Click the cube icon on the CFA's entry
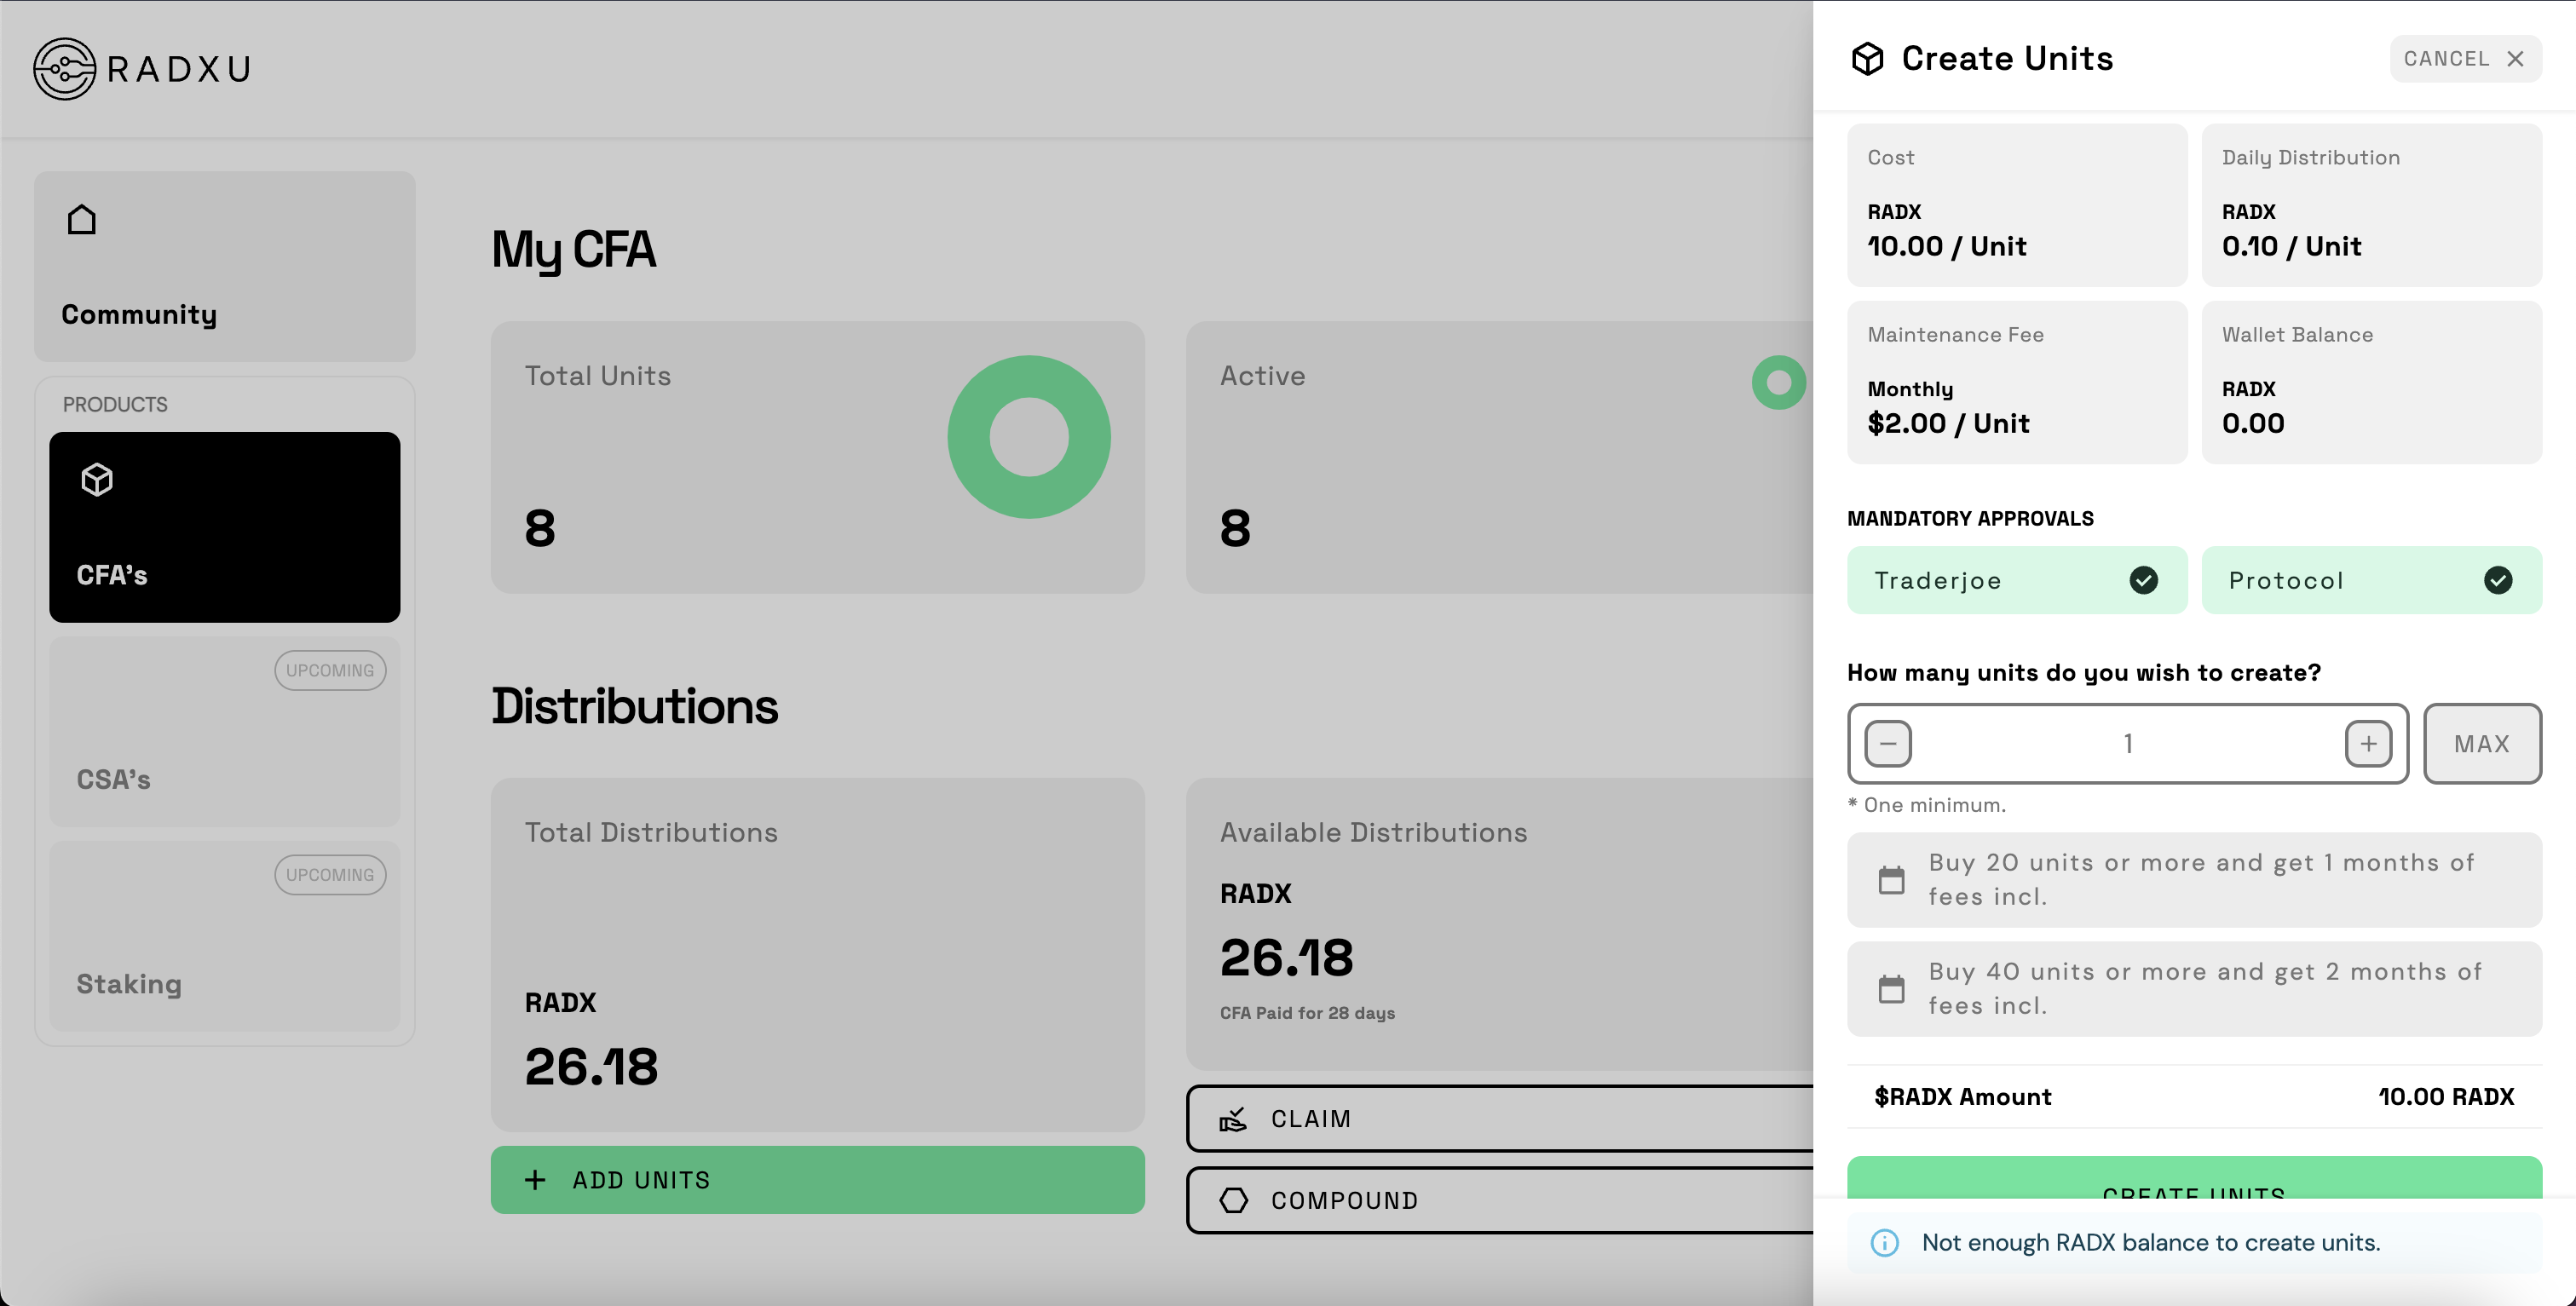This screenshot has width=2576, height=1306. coord(97,479)
